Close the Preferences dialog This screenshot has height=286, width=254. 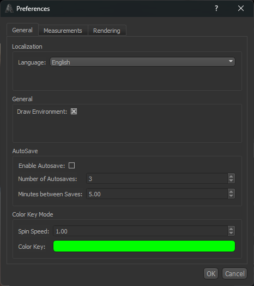tap(241, 8)
